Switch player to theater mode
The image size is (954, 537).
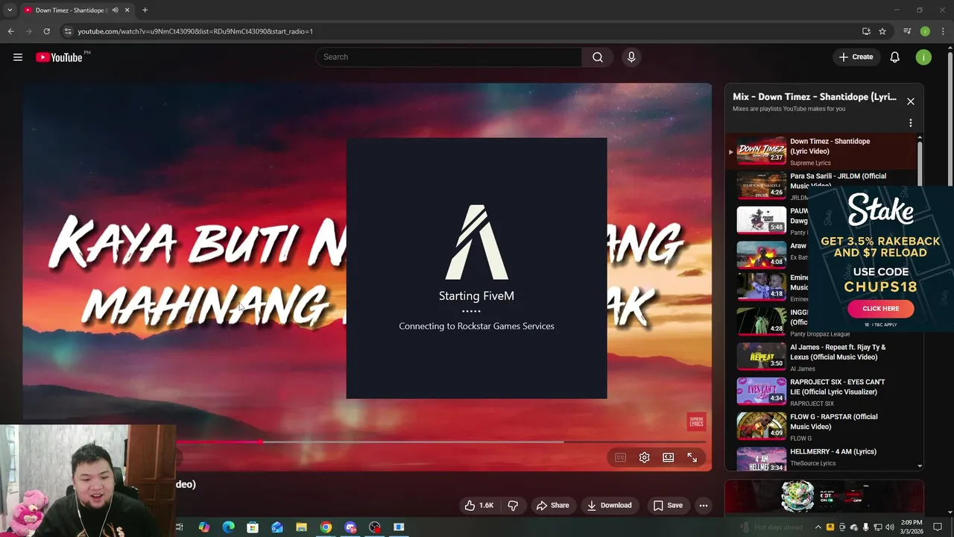click(668, 457)
